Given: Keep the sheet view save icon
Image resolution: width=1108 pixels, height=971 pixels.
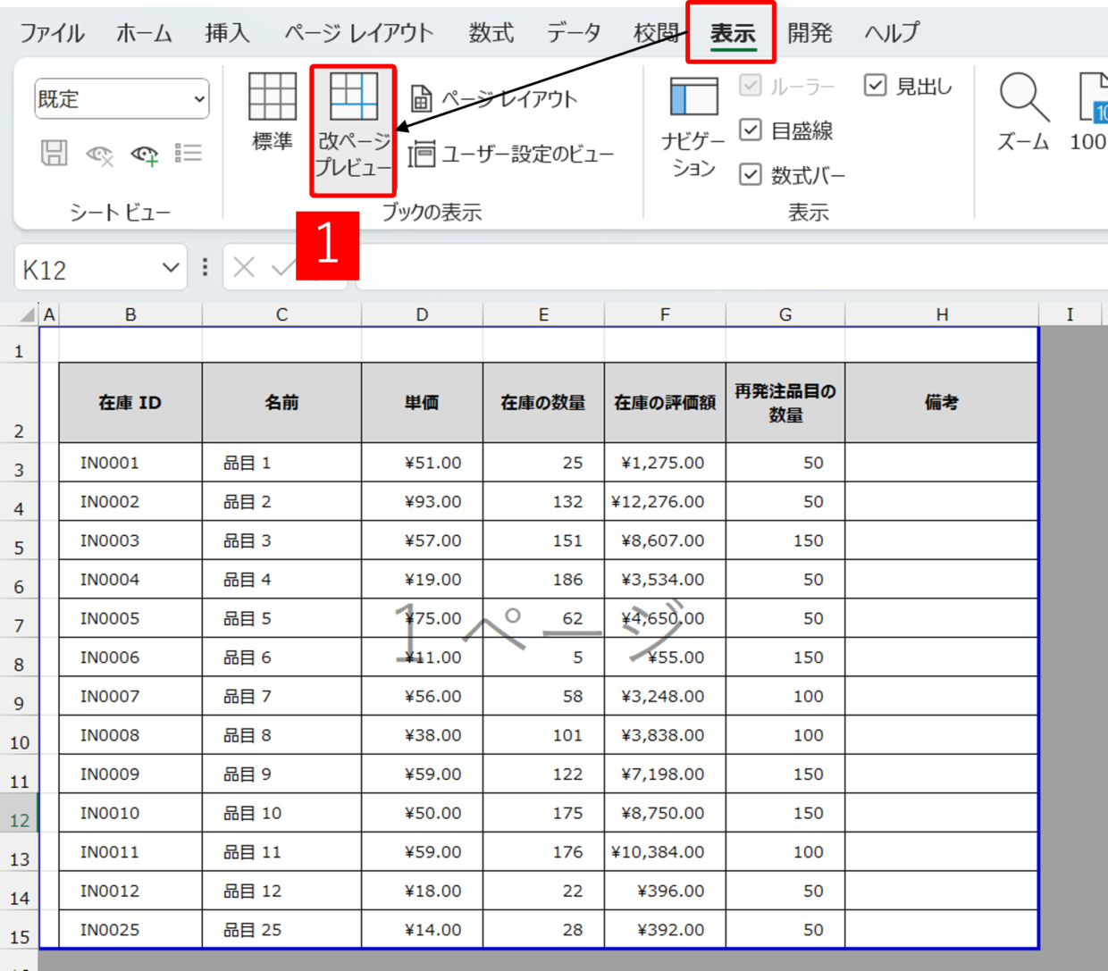Looking at the screenshot, I should [x=54, y=153].
